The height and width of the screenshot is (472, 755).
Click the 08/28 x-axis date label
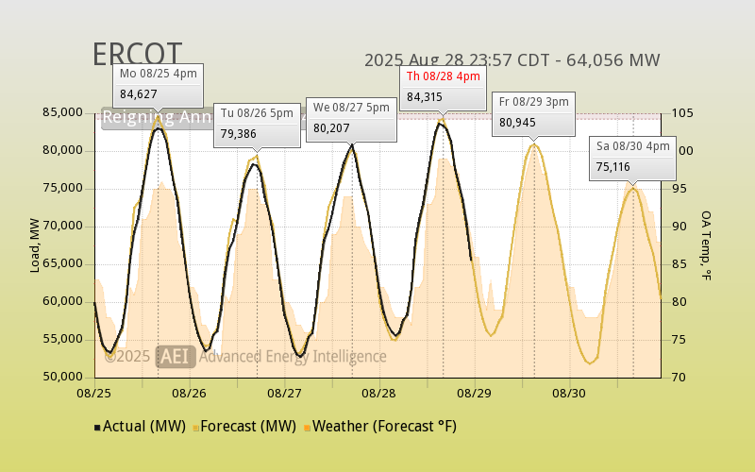tap(379, 394)
